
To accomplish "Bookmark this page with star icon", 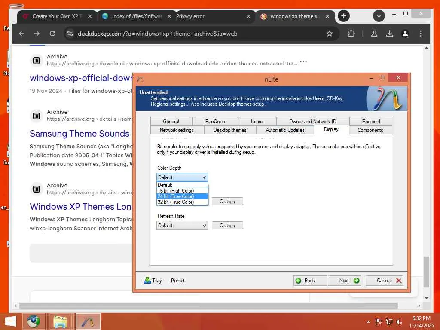I will pos(330,34).
